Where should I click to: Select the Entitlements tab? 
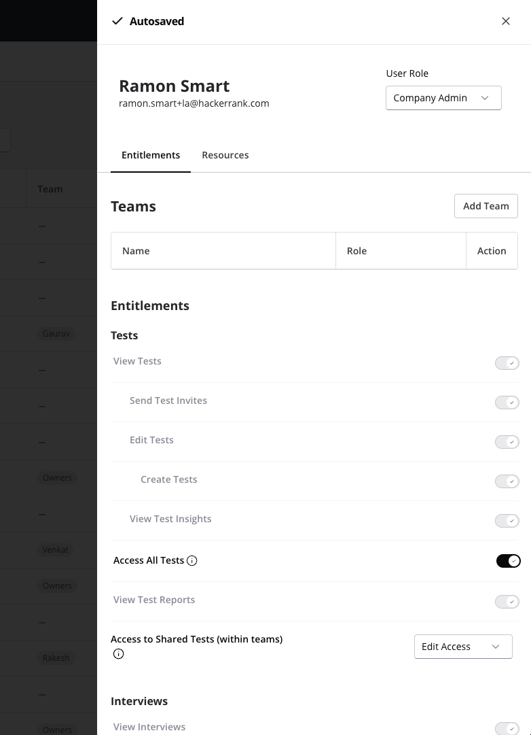[151, 155]
